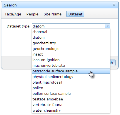The image size is (120, 115).
Task: Choose physical sedimentology from the list
Action: 71,77
